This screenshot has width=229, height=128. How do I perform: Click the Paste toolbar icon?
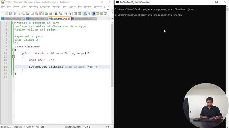coord(41,14)
